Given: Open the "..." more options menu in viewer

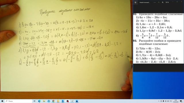Looking at the screenshot, I should 155,2.
